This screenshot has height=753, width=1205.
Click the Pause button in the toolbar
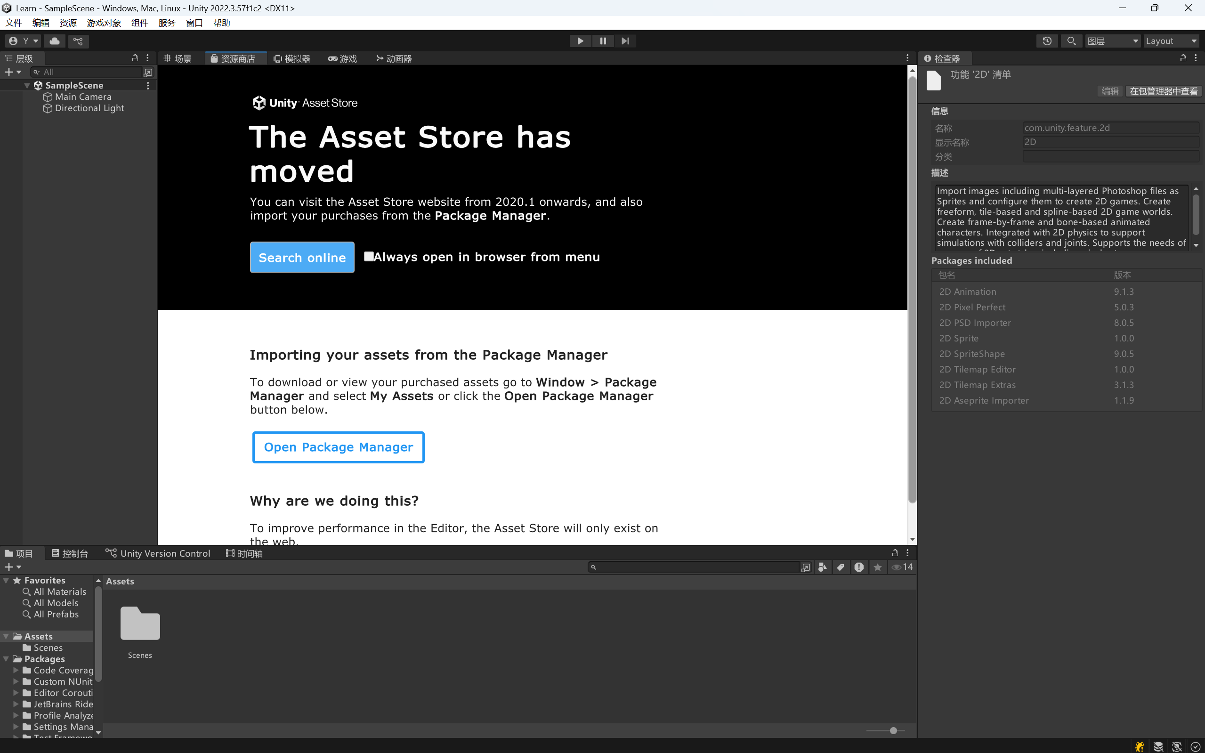click(x=603, y=41)
